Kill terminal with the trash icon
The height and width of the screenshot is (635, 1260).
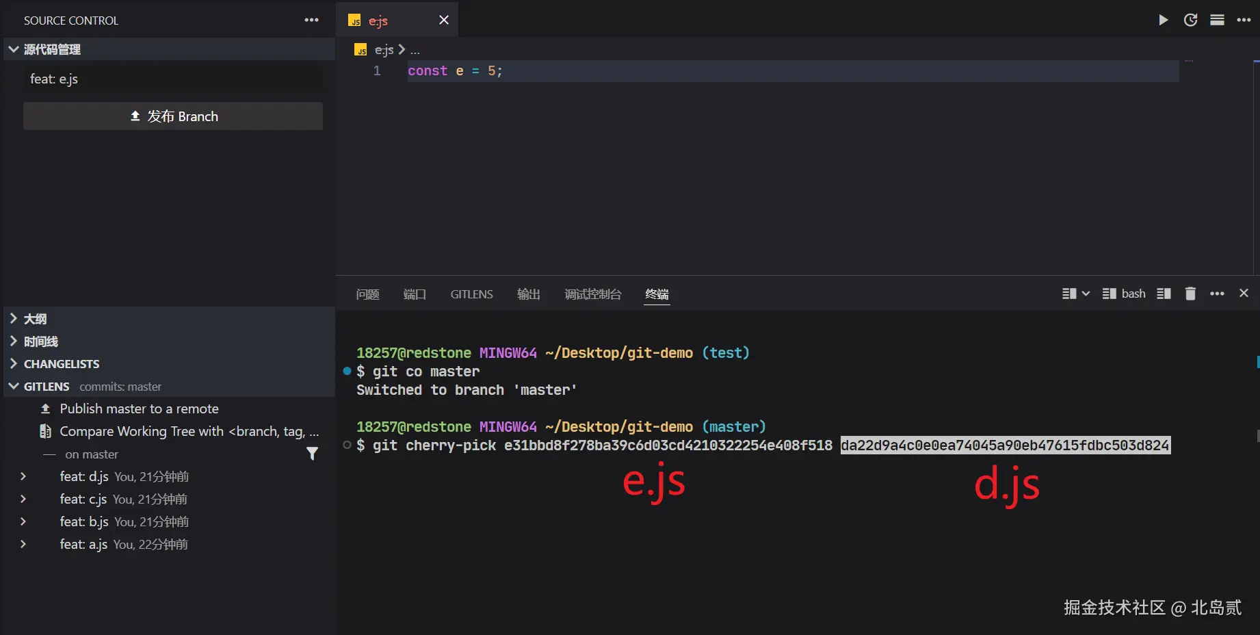(x=1190, y=294)
